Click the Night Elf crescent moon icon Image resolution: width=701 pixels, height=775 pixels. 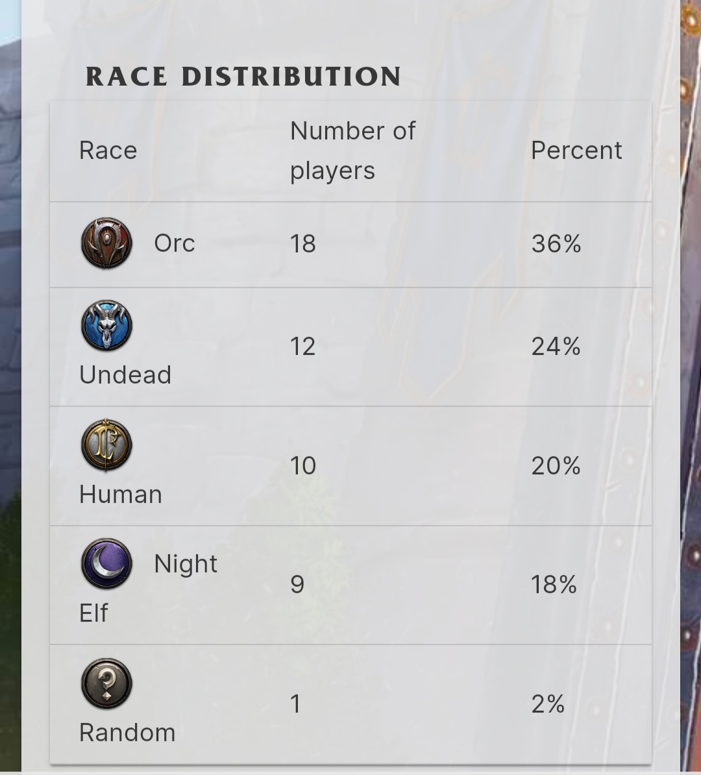(x=107, y=563)
